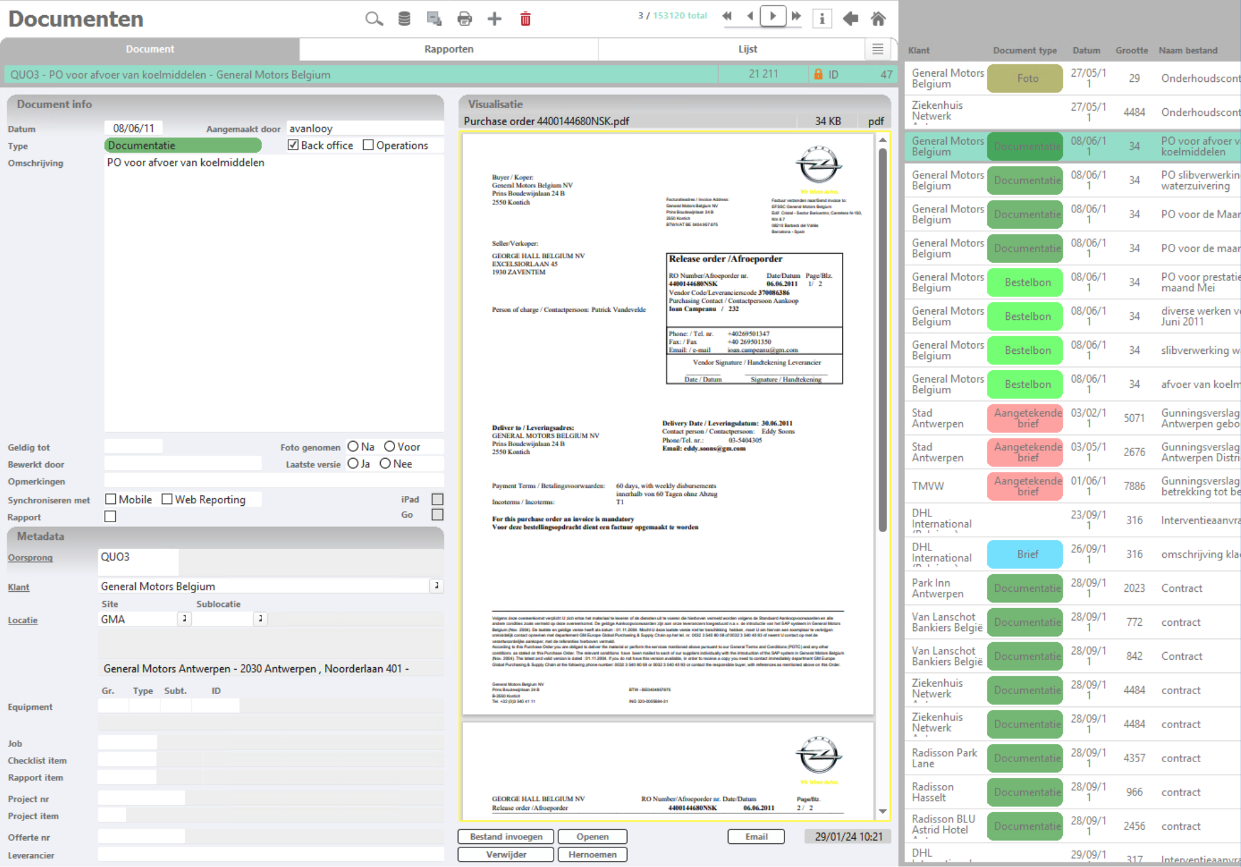
Task: Add a new document with plus icon
Action: [x=495, y=19]
